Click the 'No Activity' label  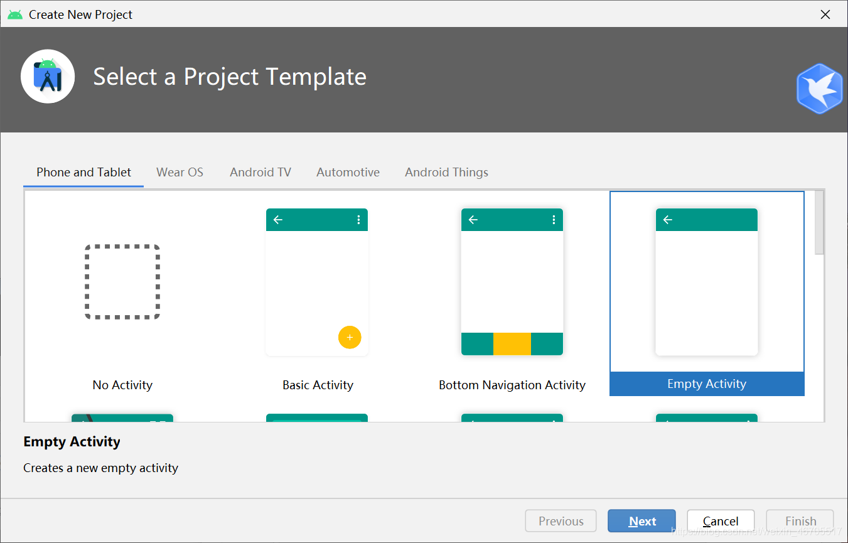122,385
